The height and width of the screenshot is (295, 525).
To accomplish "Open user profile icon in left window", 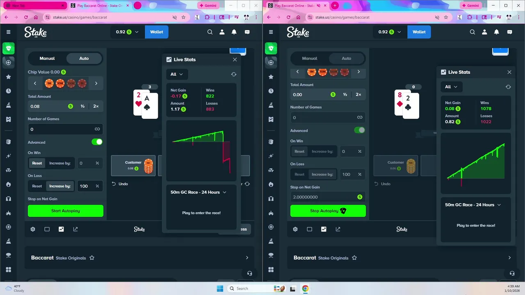I will [222, 32].
